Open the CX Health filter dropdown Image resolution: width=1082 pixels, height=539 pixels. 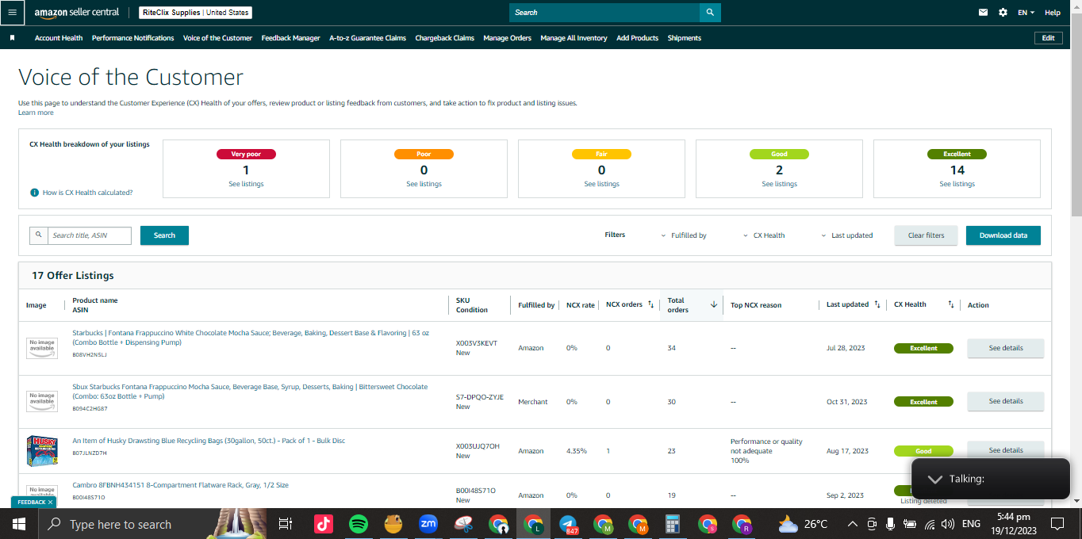(x=764, y=235)
